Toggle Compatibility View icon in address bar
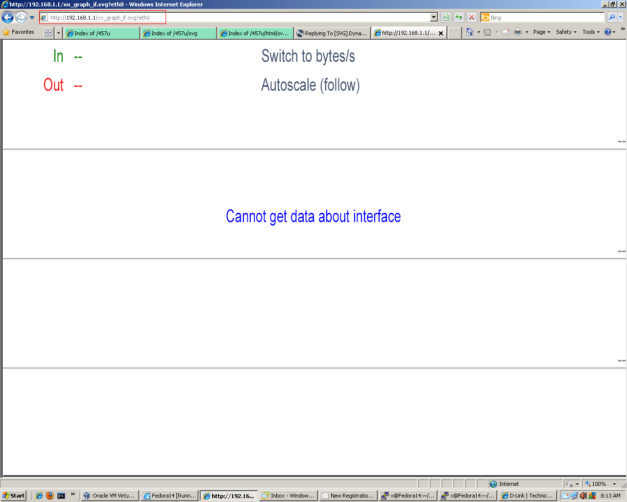 point(446,18)
